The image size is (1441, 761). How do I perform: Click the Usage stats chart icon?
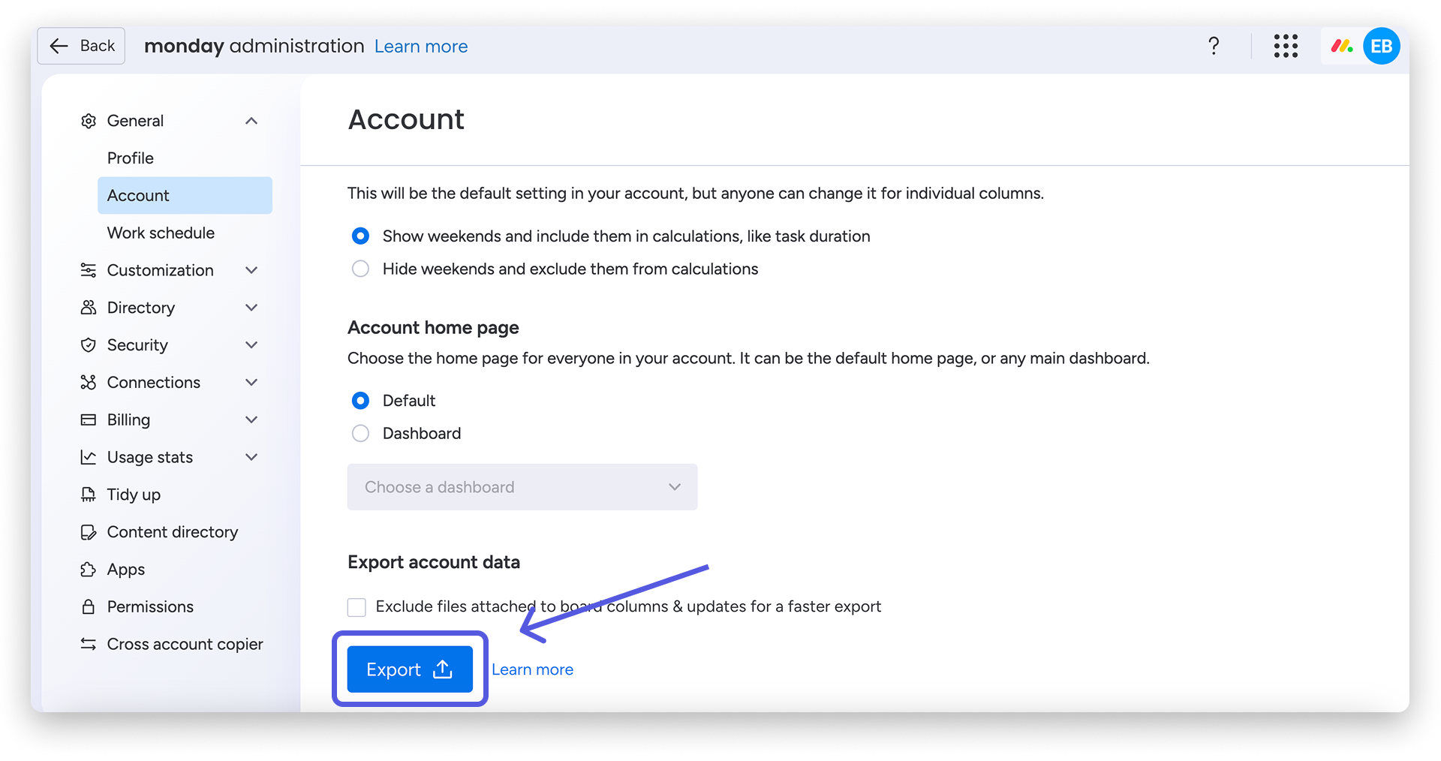coord(88,456)
